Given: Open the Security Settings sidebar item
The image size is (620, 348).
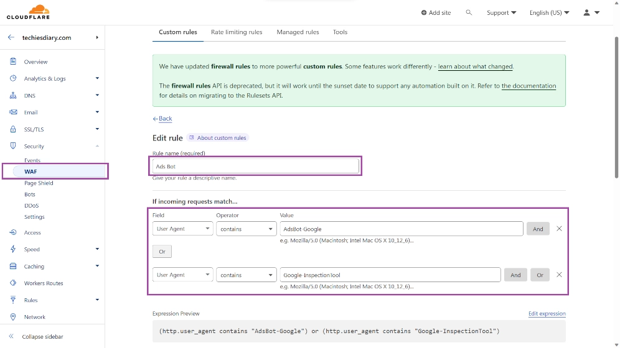Looking at the screenshot, I should tap(34, 217).
